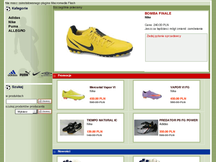Click the 350.00 PLN Predator price
This screenshot has width=216, height=162.
click(x=167, y=131)
